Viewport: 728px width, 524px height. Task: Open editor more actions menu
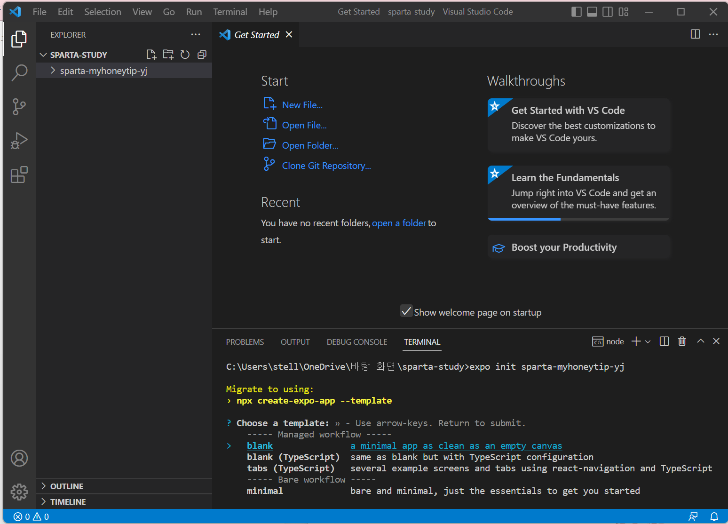[x=713, y=34]
